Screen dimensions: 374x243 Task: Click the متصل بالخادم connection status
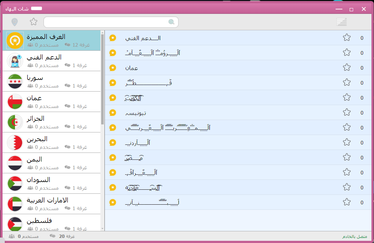coord(355,236)
